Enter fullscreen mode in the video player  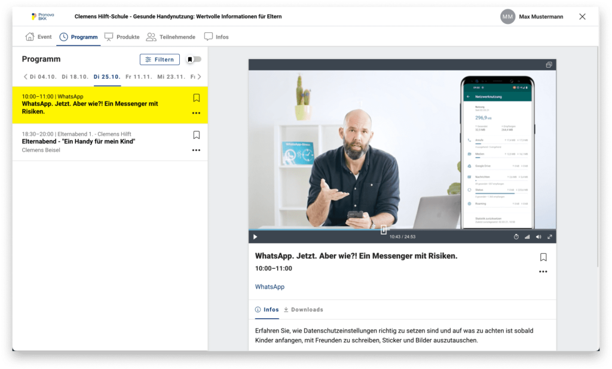[x=550, y=237]
